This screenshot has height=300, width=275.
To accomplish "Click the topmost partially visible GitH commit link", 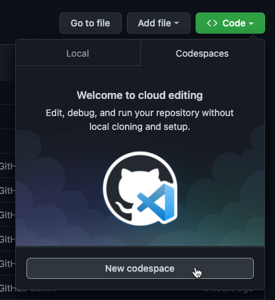I will click(7, 166).
